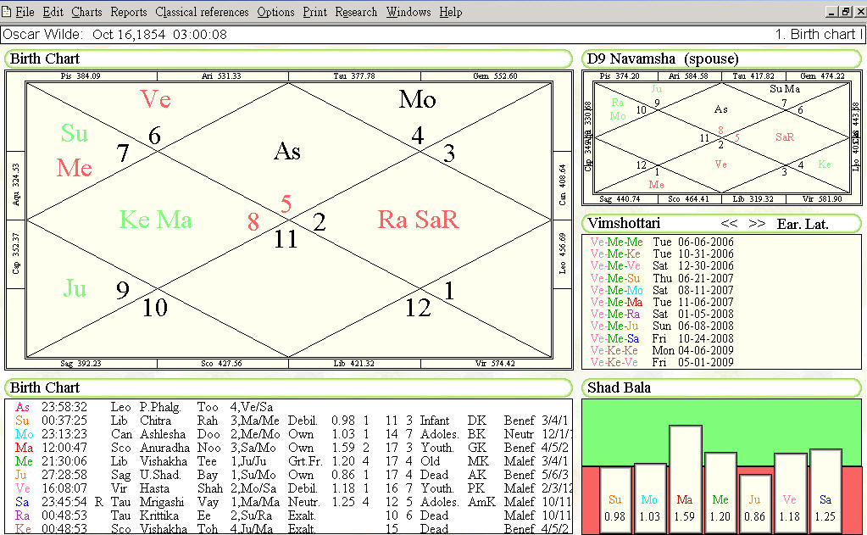
Task: Select the Ve-Ke-Ke dasha period row
Action: tap(662, 350)
